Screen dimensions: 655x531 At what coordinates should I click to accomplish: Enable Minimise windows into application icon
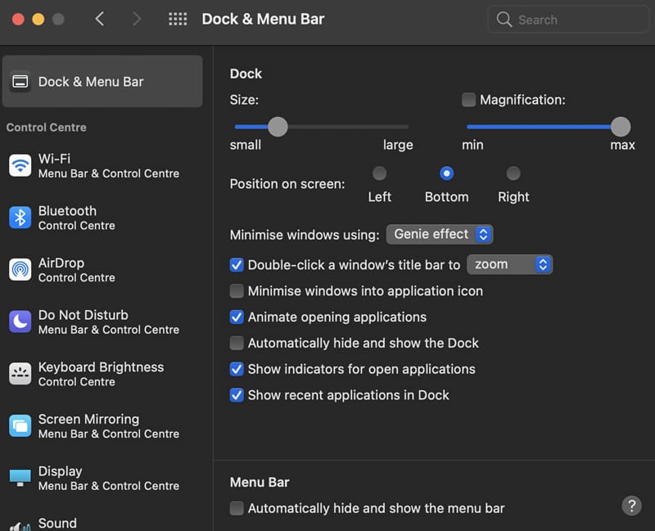point(237,291)
